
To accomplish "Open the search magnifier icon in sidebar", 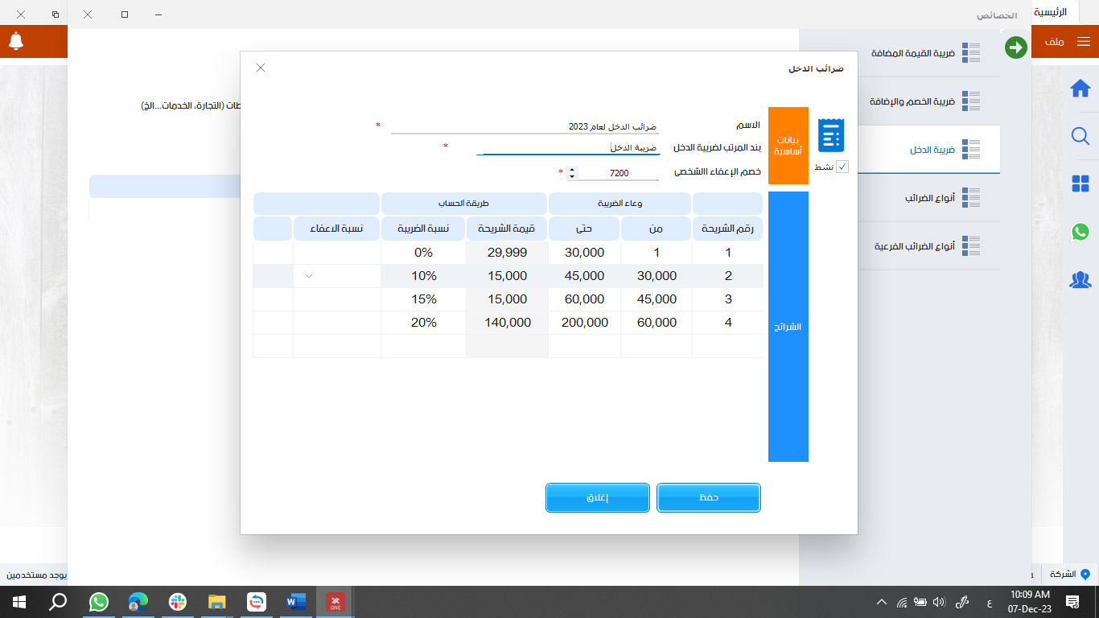I will [x=1080, y=136].
